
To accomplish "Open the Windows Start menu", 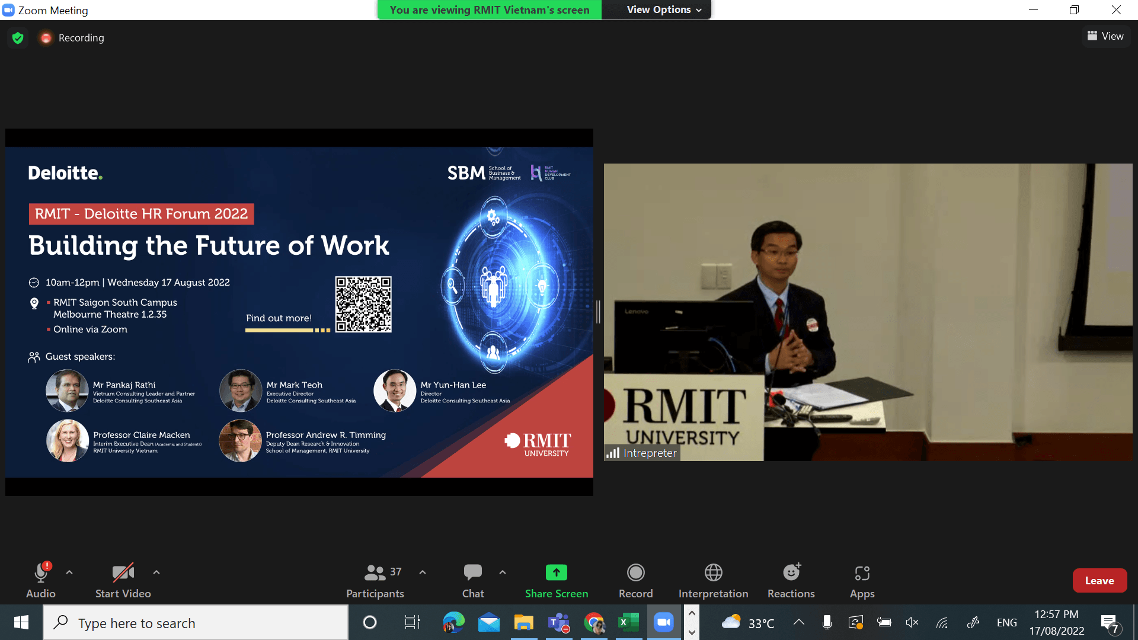I will 21,622.
